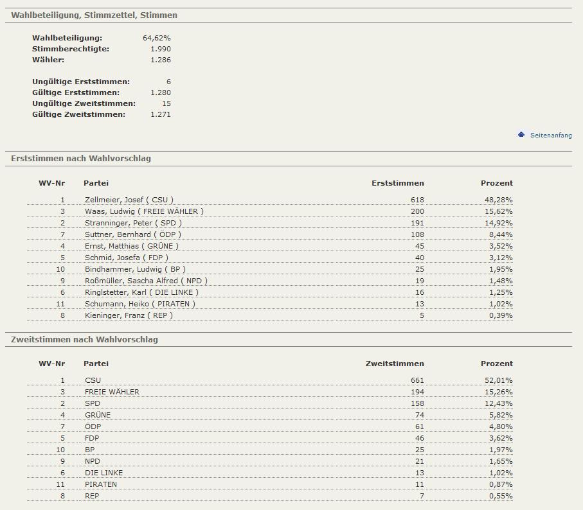583x510 pixels.
Task: Click the SPD second-vote count 158
Action: (417, 403)
